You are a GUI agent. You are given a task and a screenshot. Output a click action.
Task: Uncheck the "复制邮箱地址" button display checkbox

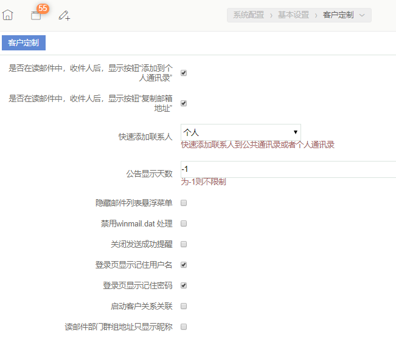coord(184,103)
